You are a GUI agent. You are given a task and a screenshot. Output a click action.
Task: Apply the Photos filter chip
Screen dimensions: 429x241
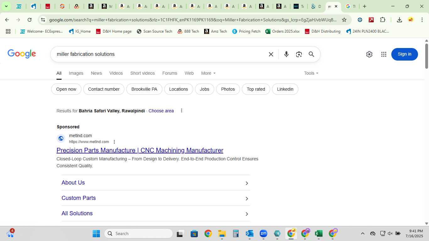coord(228,89)
